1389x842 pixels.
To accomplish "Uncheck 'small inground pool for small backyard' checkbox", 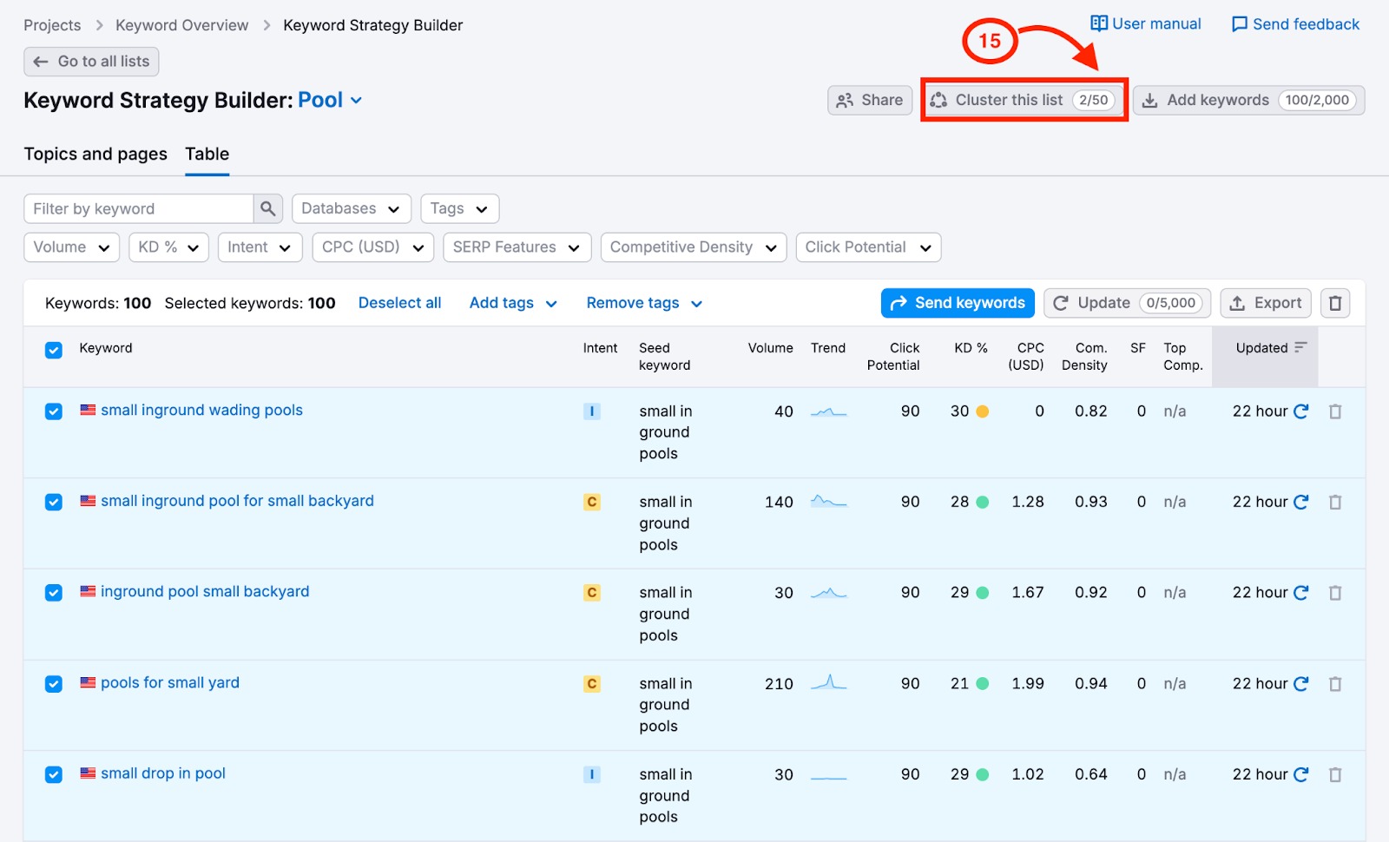I will (x=54, y=502).
